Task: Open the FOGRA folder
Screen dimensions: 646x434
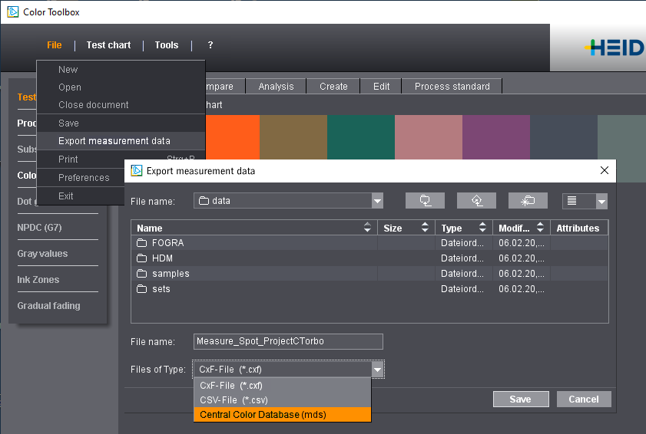Action: (x=167, y=243)
